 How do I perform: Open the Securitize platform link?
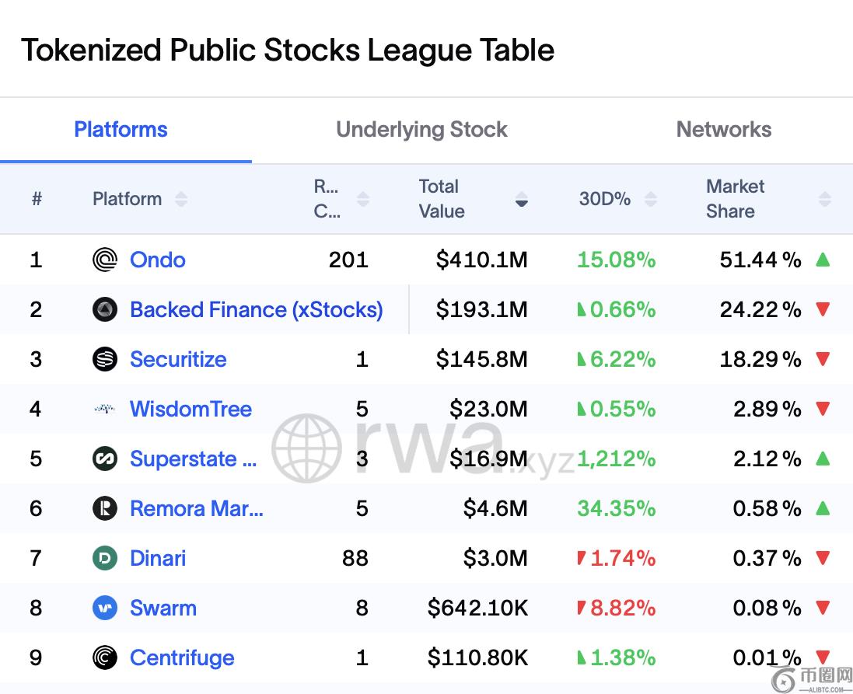pyautogui.click(x=178, y=359)
